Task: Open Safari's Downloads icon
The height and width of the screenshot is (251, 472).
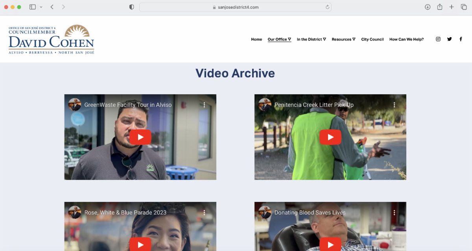Action: [x=428, y=7]
